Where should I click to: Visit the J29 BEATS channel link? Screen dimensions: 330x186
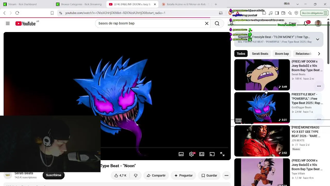tap(298, 141)
